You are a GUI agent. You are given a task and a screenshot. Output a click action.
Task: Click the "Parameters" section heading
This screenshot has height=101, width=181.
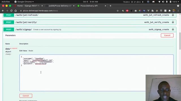tap(10, 35)
